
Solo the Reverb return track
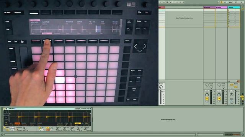tap(207, 101)
